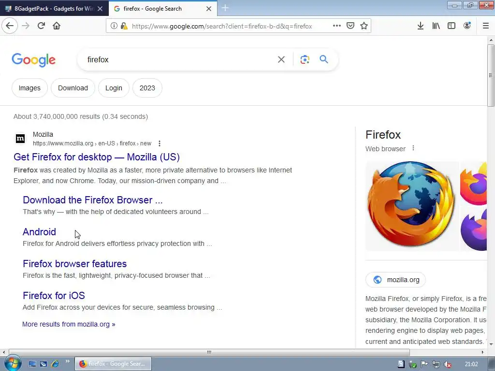Open the Downloads panel
The image size is (495, 371).
click(x=421, y=26)
